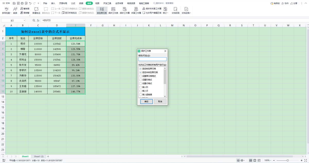The height and width of the screenshot is (163, 309).
Task: Click the 保护工作表 protect sheet icon
Action: [113, 9]
